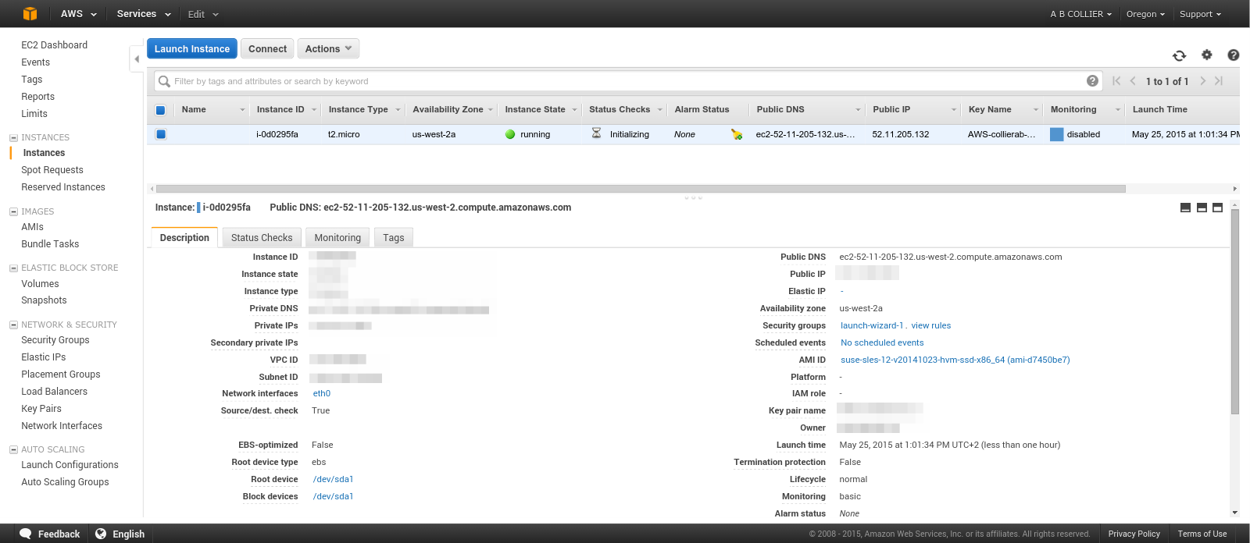Go to the next page arrow
The image size is (1250, 543).
click(x=1202, y=81)
